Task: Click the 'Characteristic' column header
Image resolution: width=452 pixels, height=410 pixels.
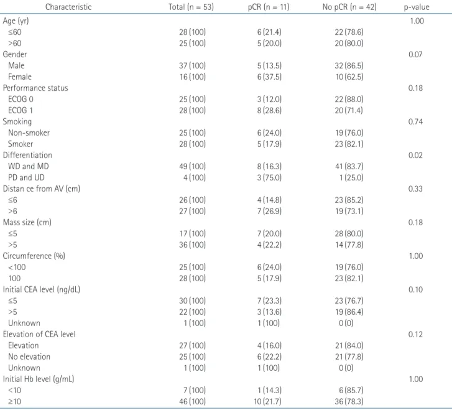Action: point(68,7)
